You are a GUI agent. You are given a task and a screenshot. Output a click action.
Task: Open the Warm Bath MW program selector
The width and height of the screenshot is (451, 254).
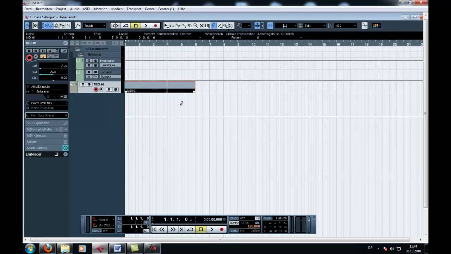[x=47, y=103]
